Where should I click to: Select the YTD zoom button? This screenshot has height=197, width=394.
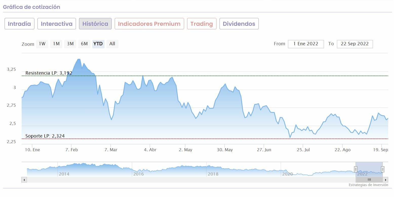98,44
